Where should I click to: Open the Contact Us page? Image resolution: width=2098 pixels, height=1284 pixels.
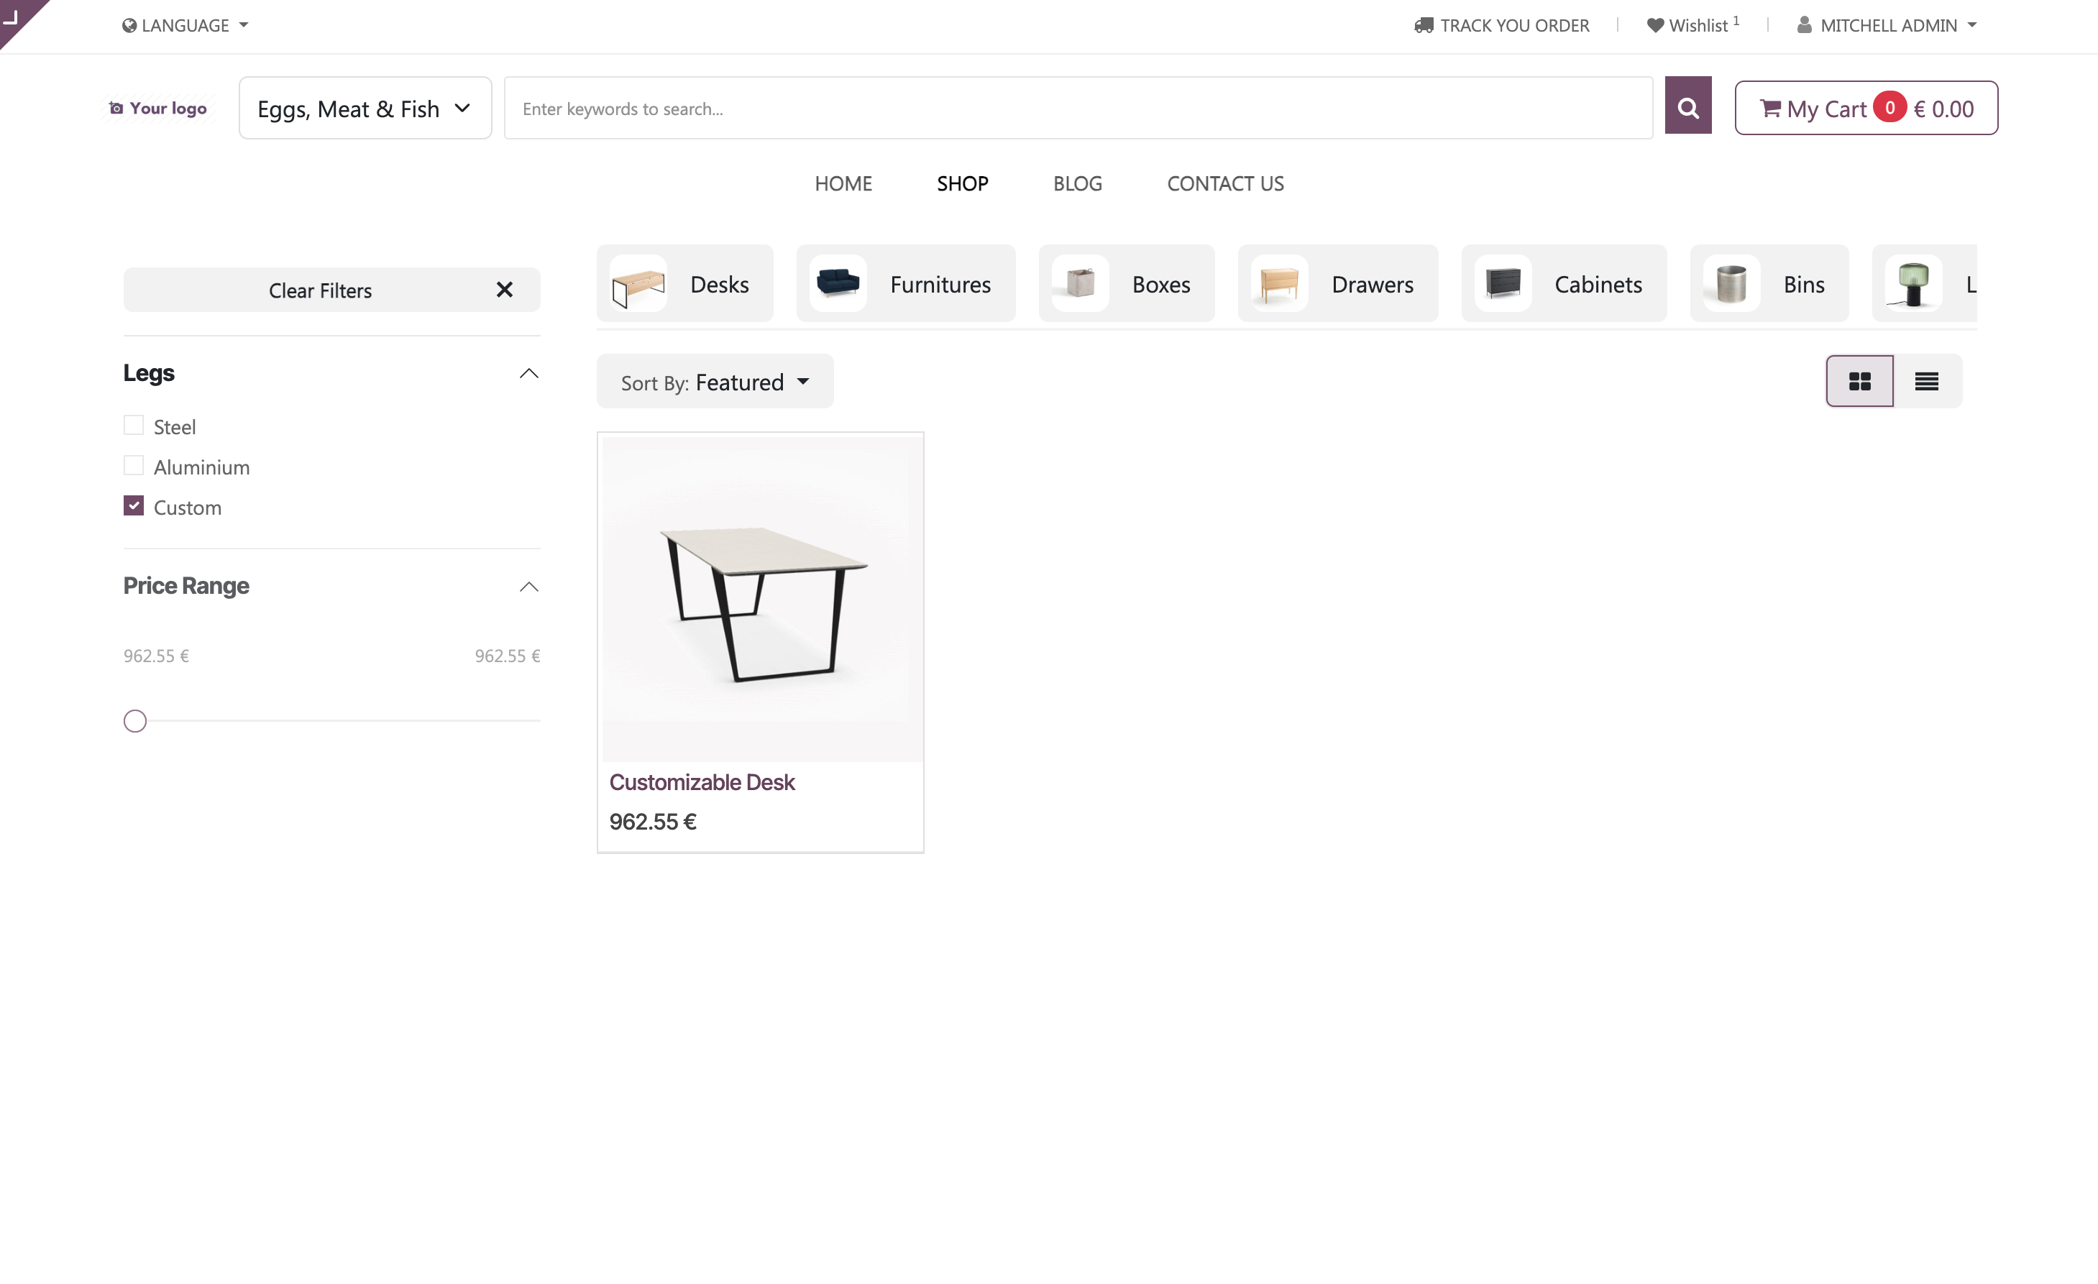point(1225,183)
